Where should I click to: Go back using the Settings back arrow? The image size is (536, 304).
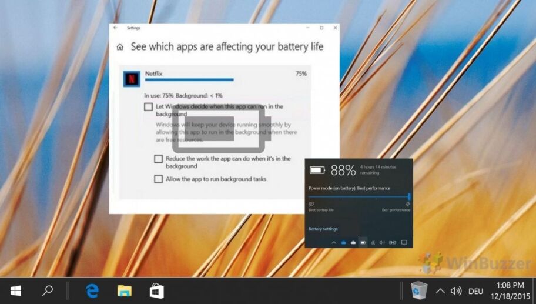[116, 28]
